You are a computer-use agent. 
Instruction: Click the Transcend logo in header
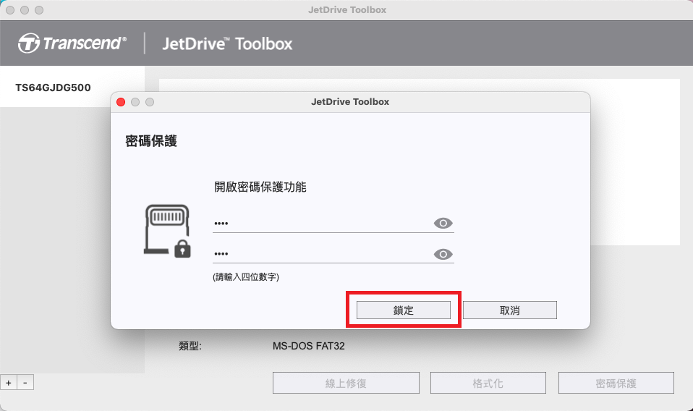tap(72, 43)
